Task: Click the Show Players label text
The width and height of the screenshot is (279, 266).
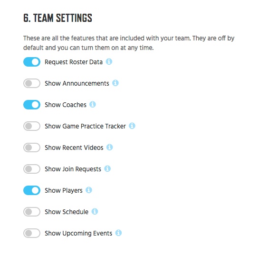Action: (64, 191)
